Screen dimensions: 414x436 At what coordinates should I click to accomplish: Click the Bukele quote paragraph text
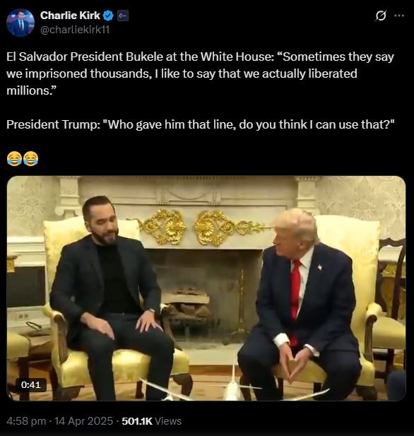point(200,73)
